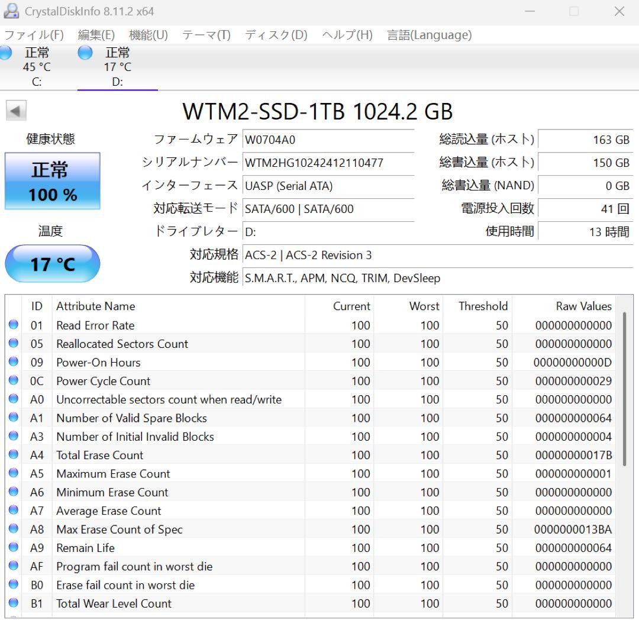This screenshot has height=620, width=639.
Task: Click the status dot for Uncorrectable sectors count
Action: [x=14, y=398]
